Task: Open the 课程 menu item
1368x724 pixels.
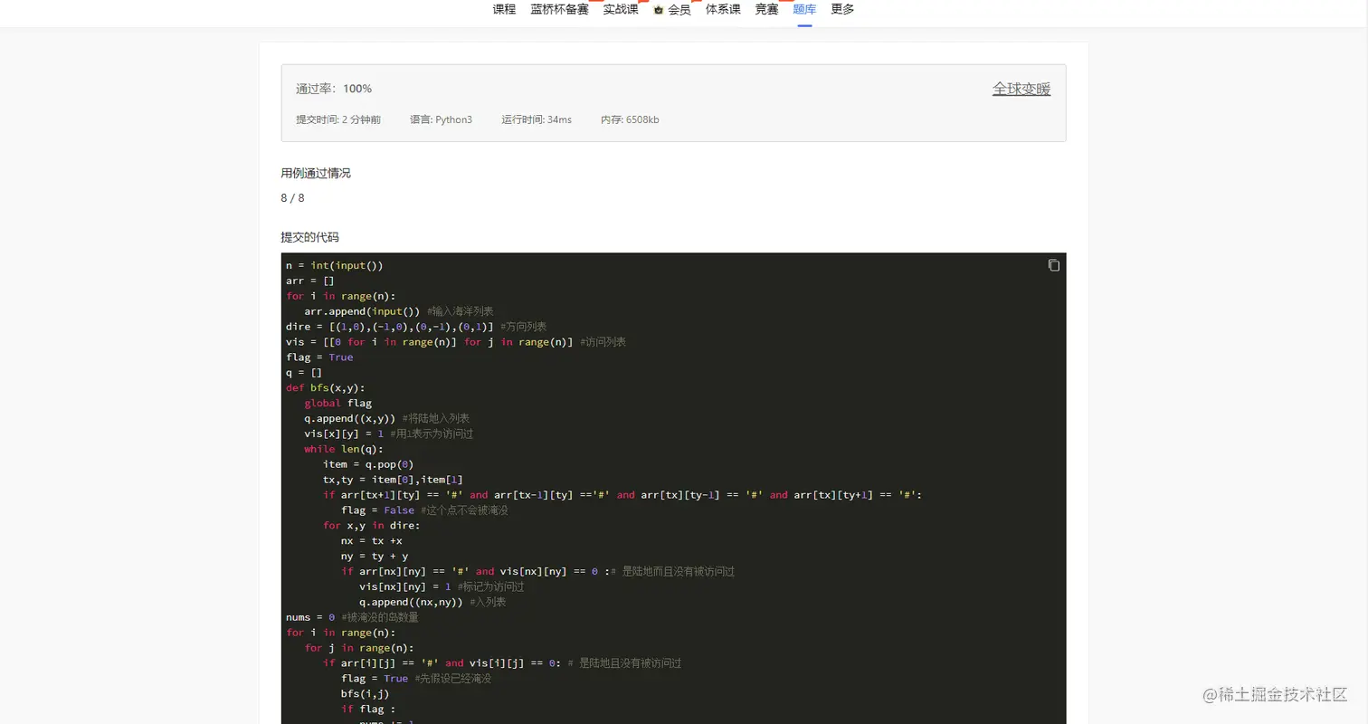Action: point(504,10)
